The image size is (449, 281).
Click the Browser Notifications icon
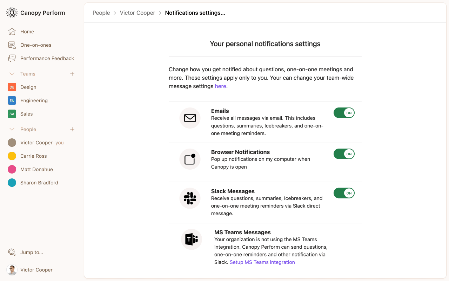190,159
